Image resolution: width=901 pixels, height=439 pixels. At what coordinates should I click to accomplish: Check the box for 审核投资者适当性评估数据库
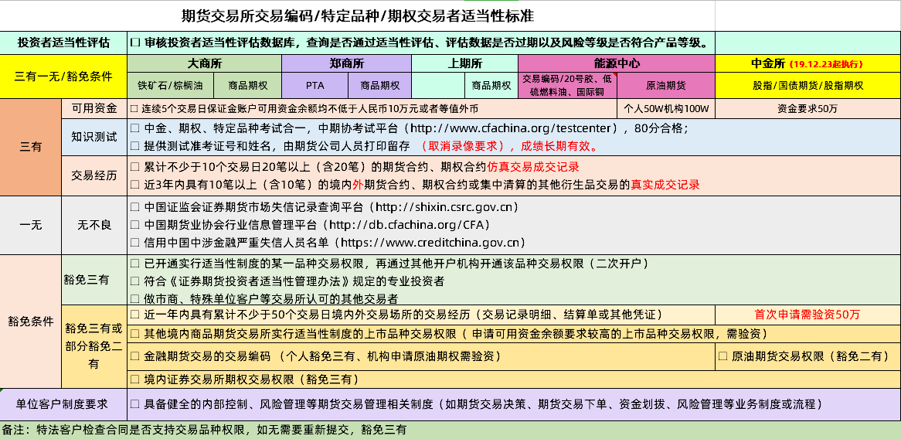click(136, 43)
